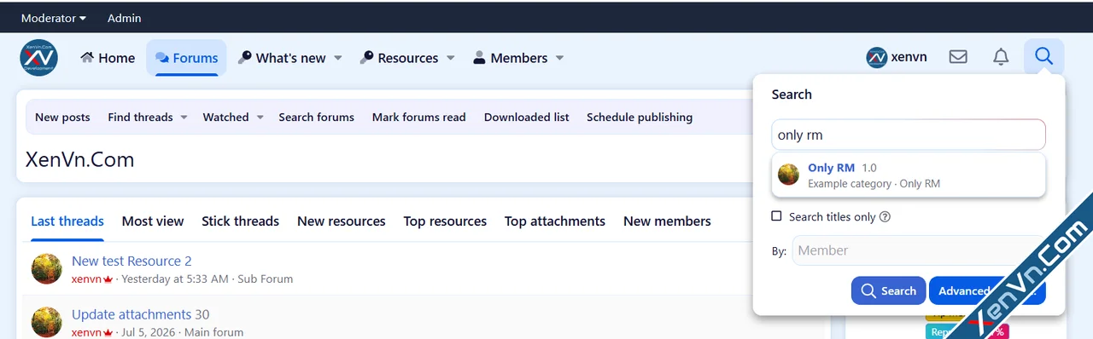Click the Only RM result thumbnail
1093x339 pixels.
tap(789, 175)
